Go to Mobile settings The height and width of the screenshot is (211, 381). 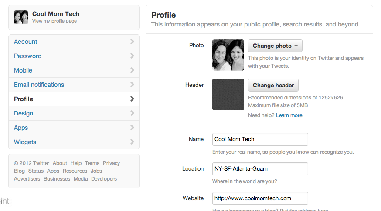point(74,70)
